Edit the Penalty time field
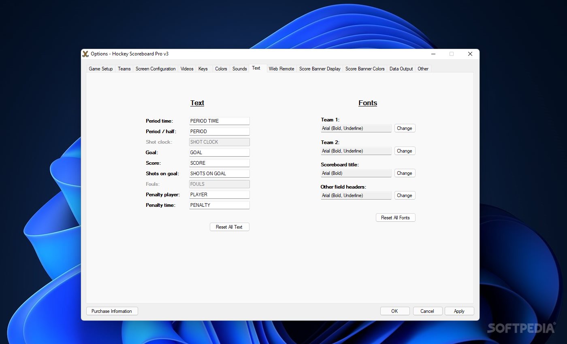Viewport: 567px width, 344px height. (220, 205)
